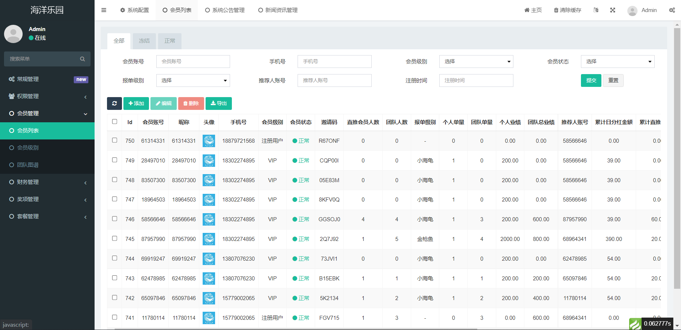Tick checkbox for row Id 744
Viewport: 681px width, 330px height.
(115, 258)
